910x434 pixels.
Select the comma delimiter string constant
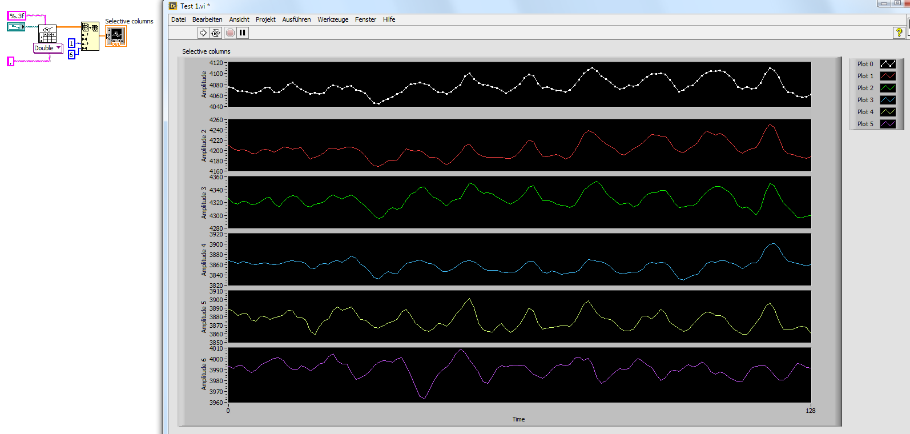[10, 61]
